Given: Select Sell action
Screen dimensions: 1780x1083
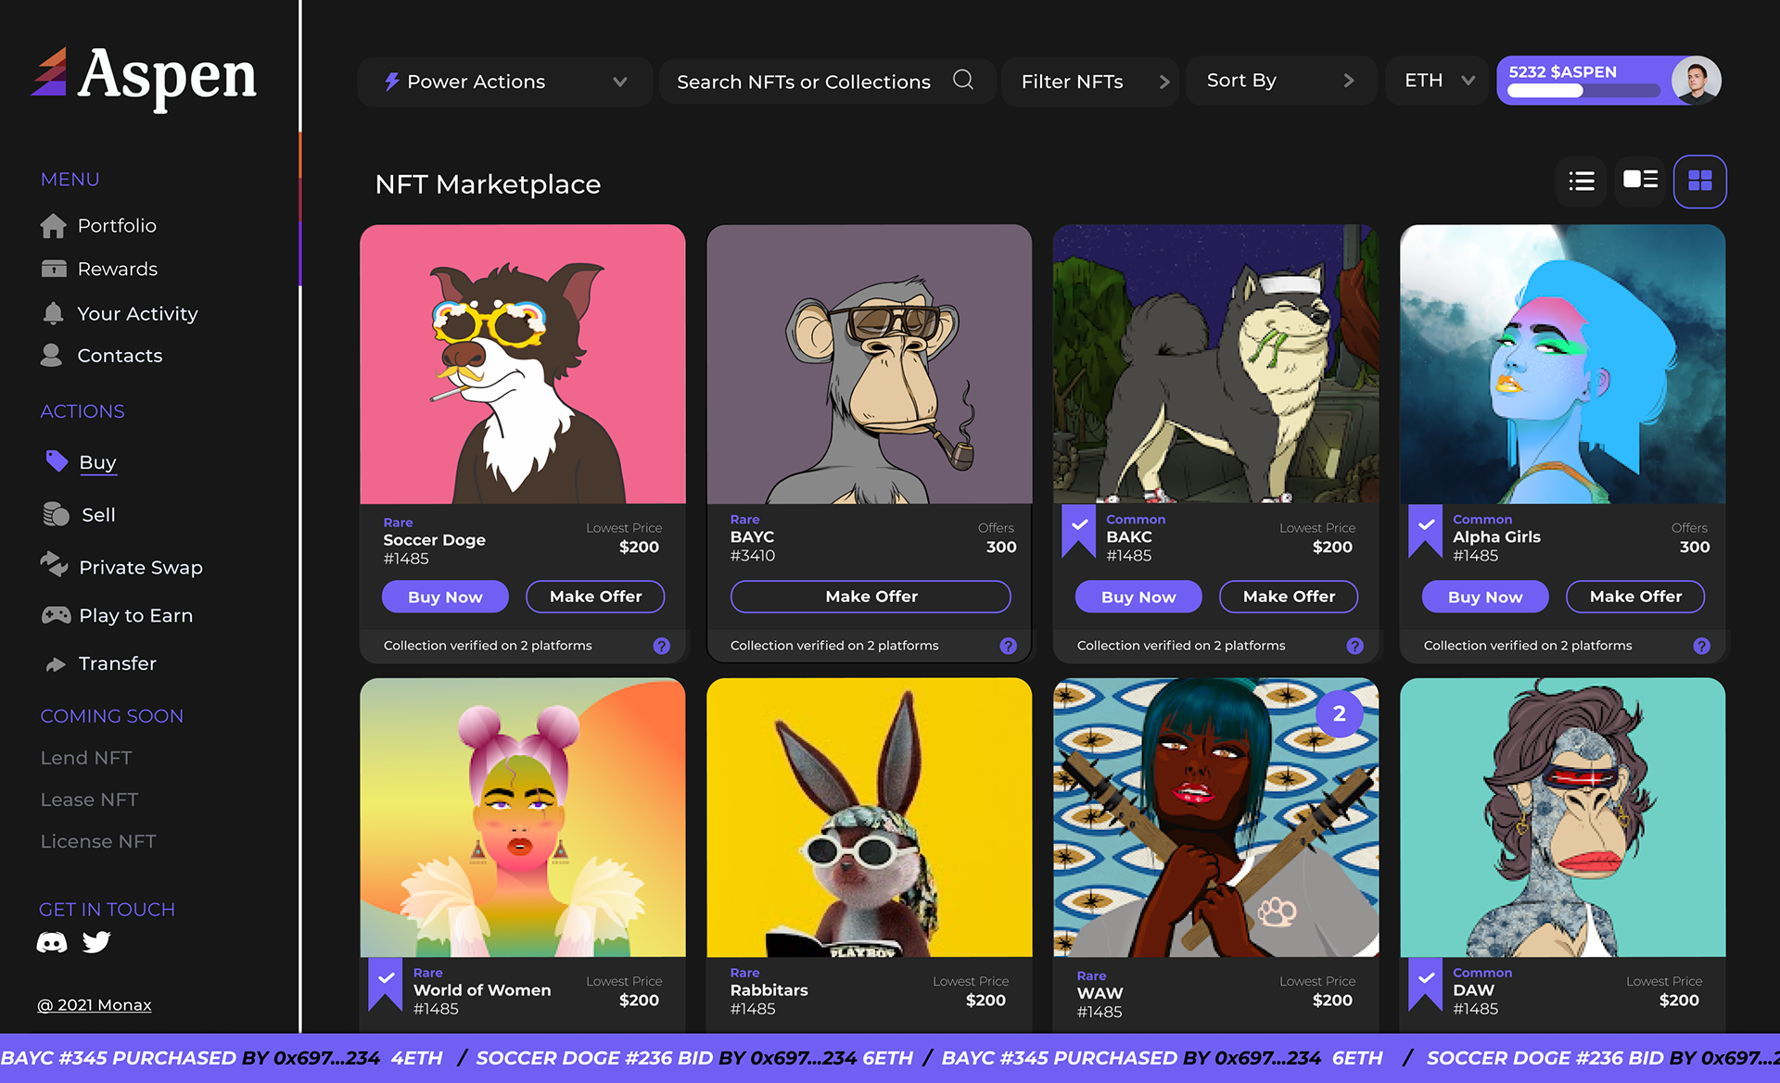Looking at the screenshot, I should [x=98, y=514].
